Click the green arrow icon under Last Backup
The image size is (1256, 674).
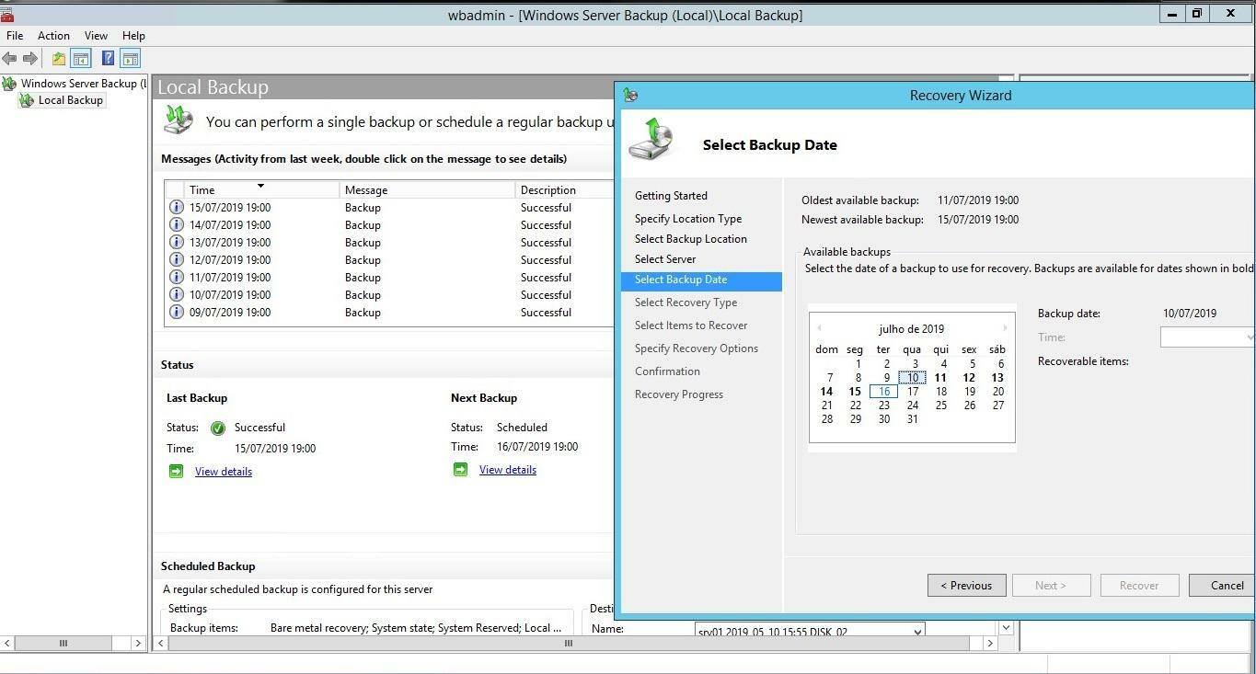(176, 472)
